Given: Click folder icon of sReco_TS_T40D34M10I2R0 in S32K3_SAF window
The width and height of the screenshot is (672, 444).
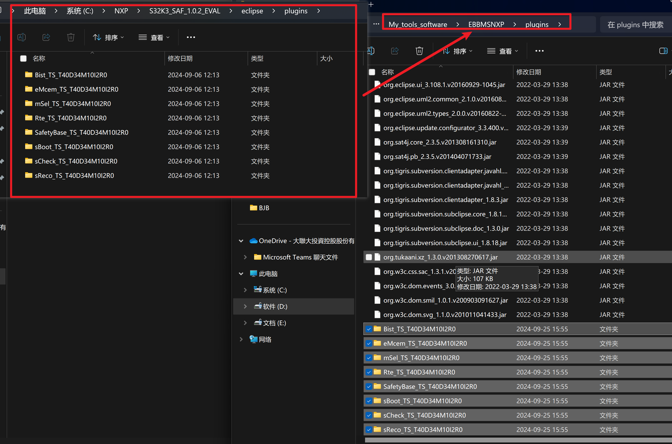Looking at the screenshot, I should pyautogui.click(x=29, y=175).
